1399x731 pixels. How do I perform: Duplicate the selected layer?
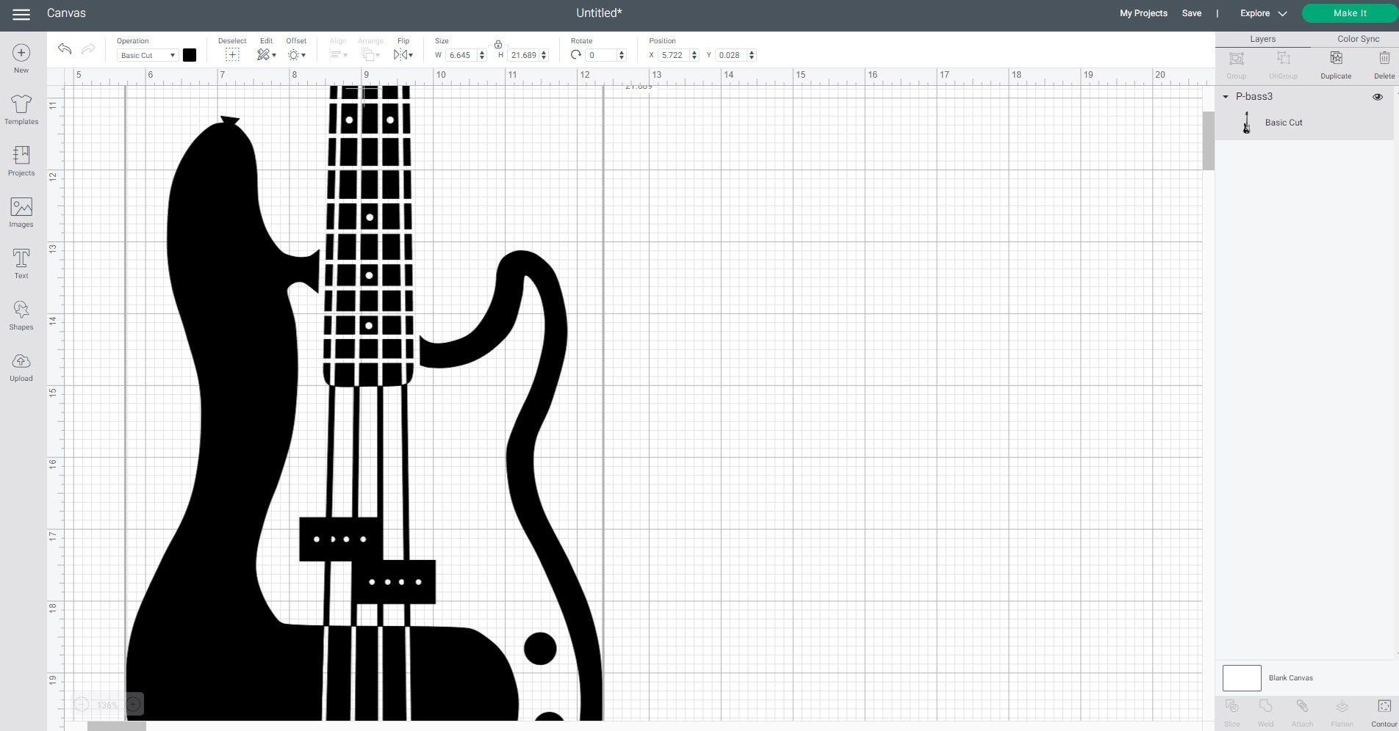click(x=1335, y=62)
